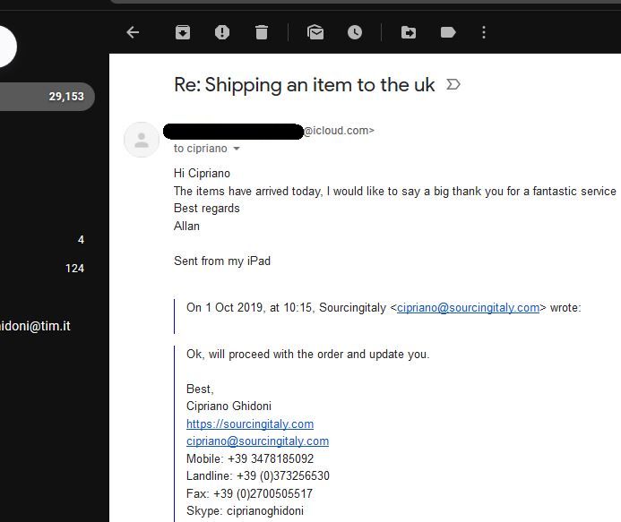This screenshot has width=621, height=522.
Task: Open cipriano@sourcingitaly.com link in quoted header
Action: [x=468, y=308]
